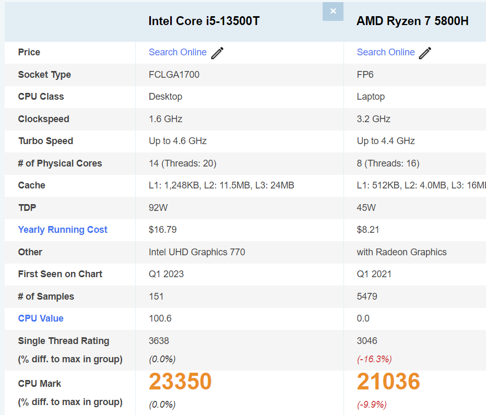
Task: Open the Yearly Running Cost link
Action: [63, 230]
